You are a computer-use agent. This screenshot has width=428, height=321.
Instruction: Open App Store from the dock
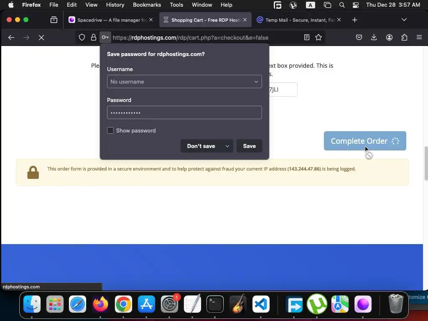pyautogui.click(x=147, y=304)
